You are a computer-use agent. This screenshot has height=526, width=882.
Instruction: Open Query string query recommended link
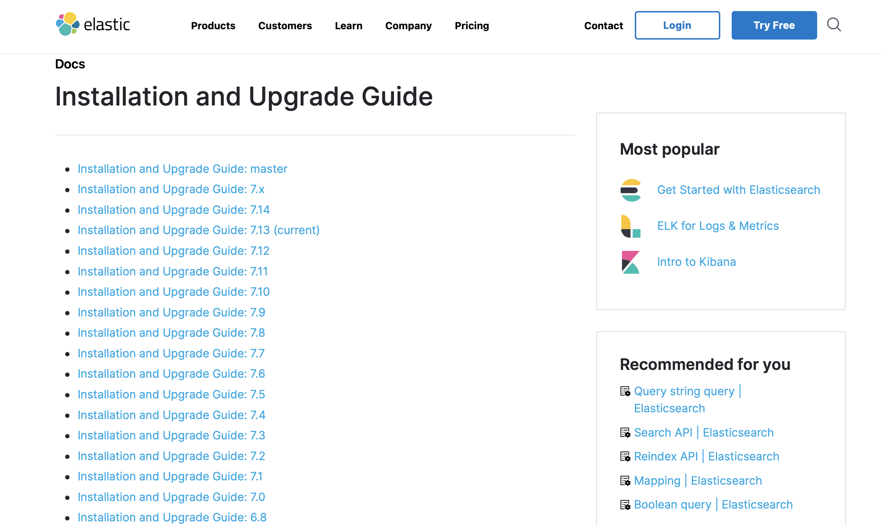click(x=684, y=391)
